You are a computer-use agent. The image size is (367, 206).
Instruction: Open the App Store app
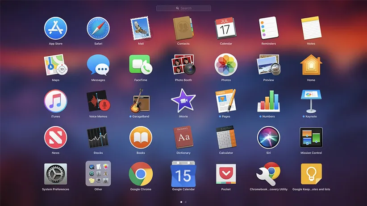coord(55,29)
